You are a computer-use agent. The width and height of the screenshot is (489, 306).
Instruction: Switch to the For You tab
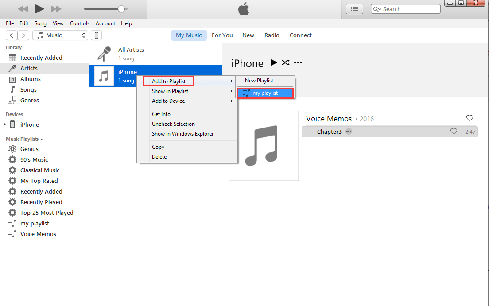click(x=222, y=35)
